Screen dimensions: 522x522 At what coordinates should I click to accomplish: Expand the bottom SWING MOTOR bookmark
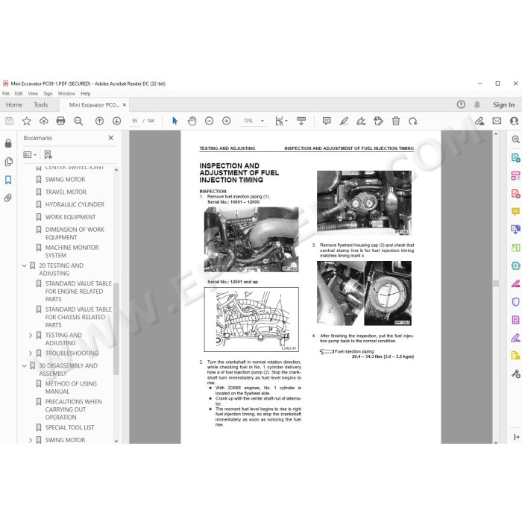click(31, 440)
